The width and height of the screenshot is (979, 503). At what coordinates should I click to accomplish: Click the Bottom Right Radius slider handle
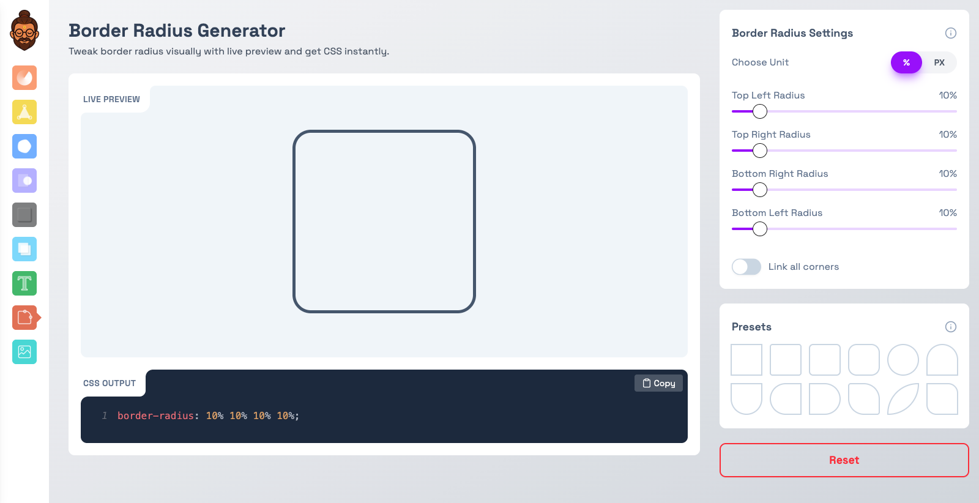pos(760,190)
